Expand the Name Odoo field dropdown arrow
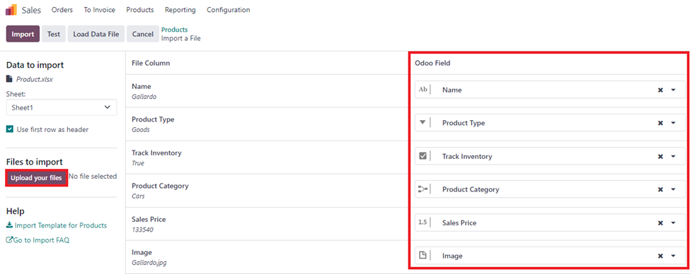 [x=673, y=90]
